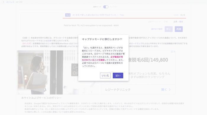The image size is (207, 115).
Task: Close the ad with its X icon
Action: click(x=174, y=52)
